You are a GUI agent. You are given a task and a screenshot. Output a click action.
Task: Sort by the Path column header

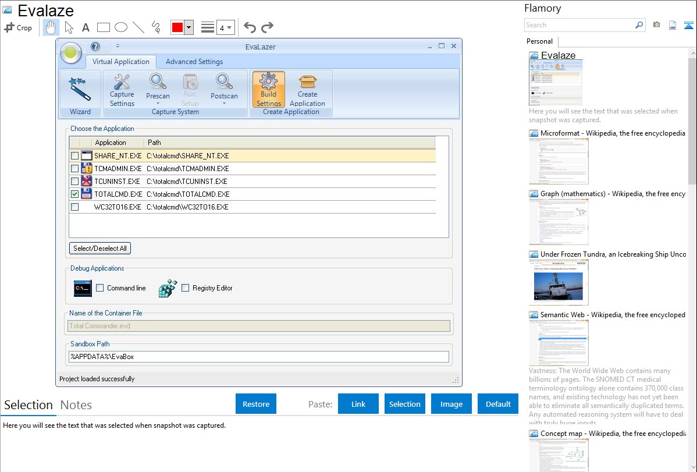289,143
